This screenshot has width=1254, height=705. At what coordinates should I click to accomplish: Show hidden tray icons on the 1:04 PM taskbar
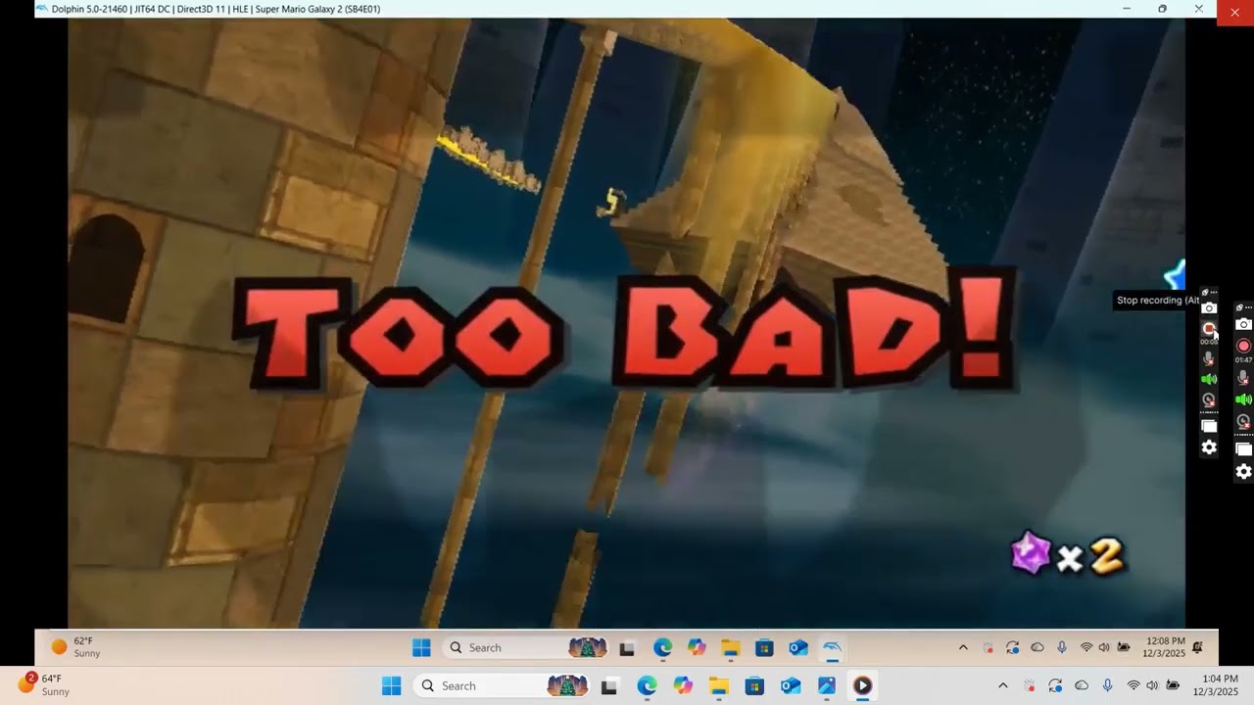(1002, 685)
